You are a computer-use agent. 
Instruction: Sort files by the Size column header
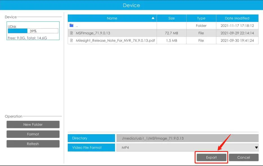coord(171,18)
